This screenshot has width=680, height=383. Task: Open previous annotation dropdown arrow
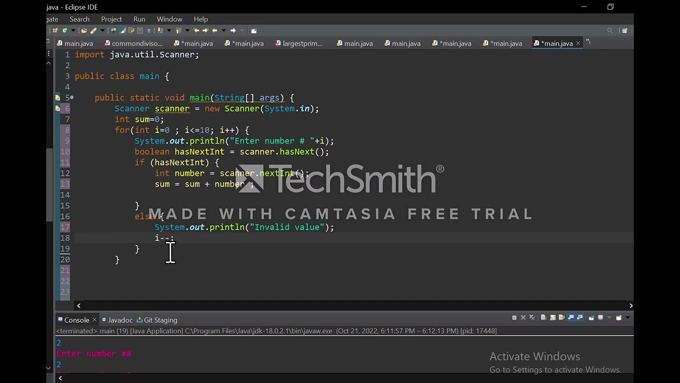tap(187, 30)
